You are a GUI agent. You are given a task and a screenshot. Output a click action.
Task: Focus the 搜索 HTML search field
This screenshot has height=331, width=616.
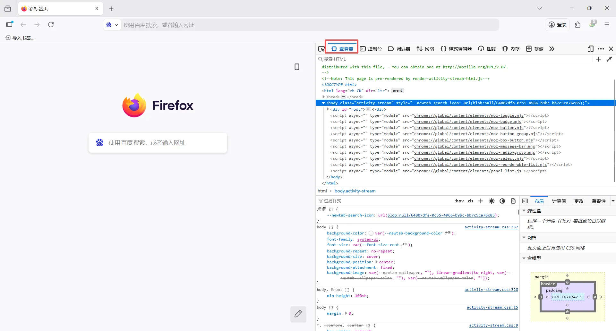click(x=454, y=59)
